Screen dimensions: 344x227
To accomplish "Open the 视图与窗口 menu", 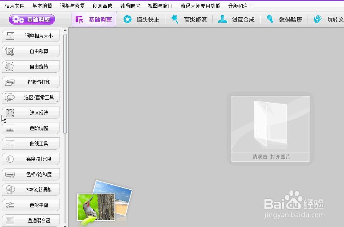I will [160, 6].
